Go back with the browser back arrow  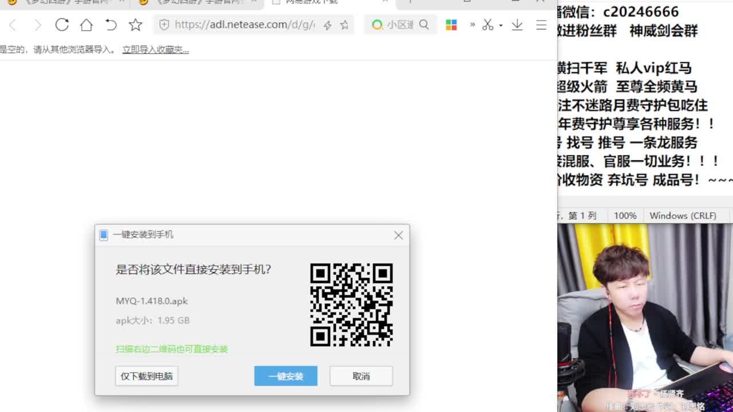pyautogui.click(x=13, y=25)
